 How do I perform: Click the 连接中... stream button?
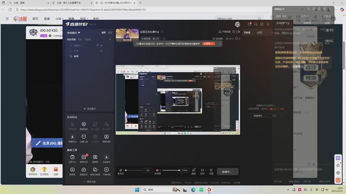click(x=227, y=172)
